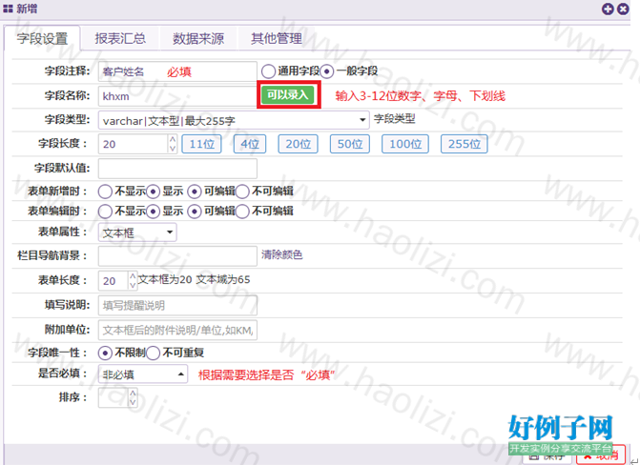
Task: Click the plus icon in title bar
Action: click(x=608, y=9)
